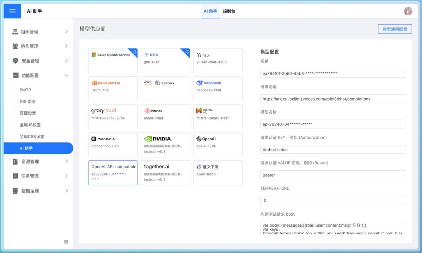
Task: Click the TEMPERATURE value field
Action: [333, 201]
